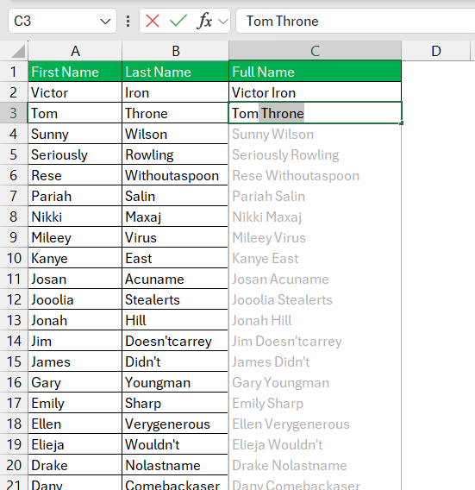
Task: Click suggested text Kanye East
Action: (x=266, y=259)
